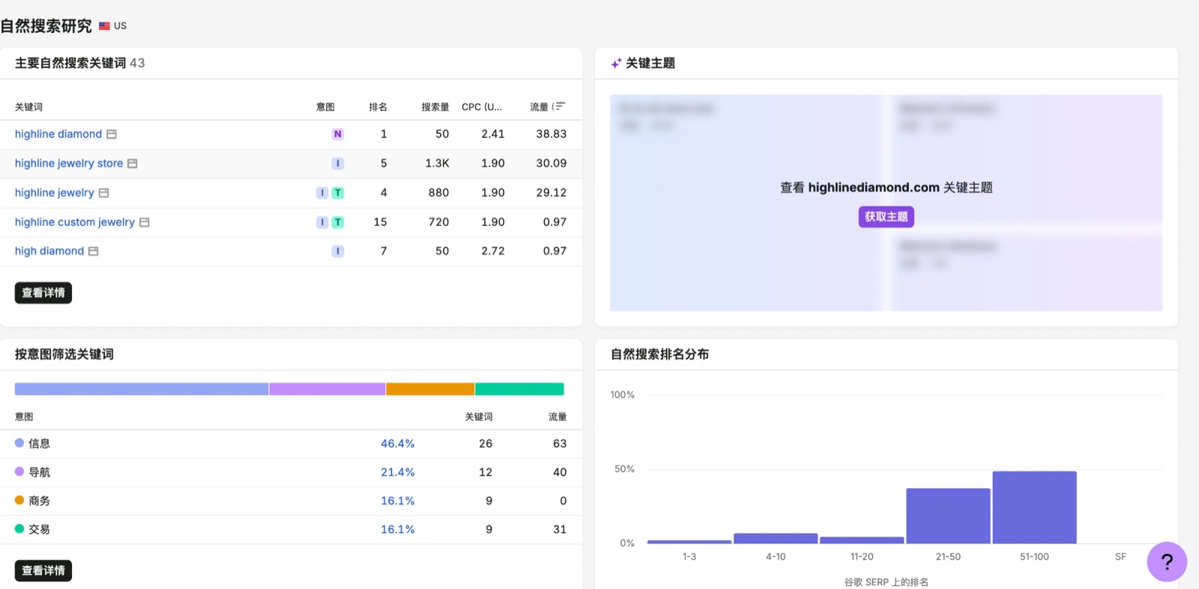Sort by the 流量 column sort icon
The image size is (1199, 589).
(x=560, y=107)
